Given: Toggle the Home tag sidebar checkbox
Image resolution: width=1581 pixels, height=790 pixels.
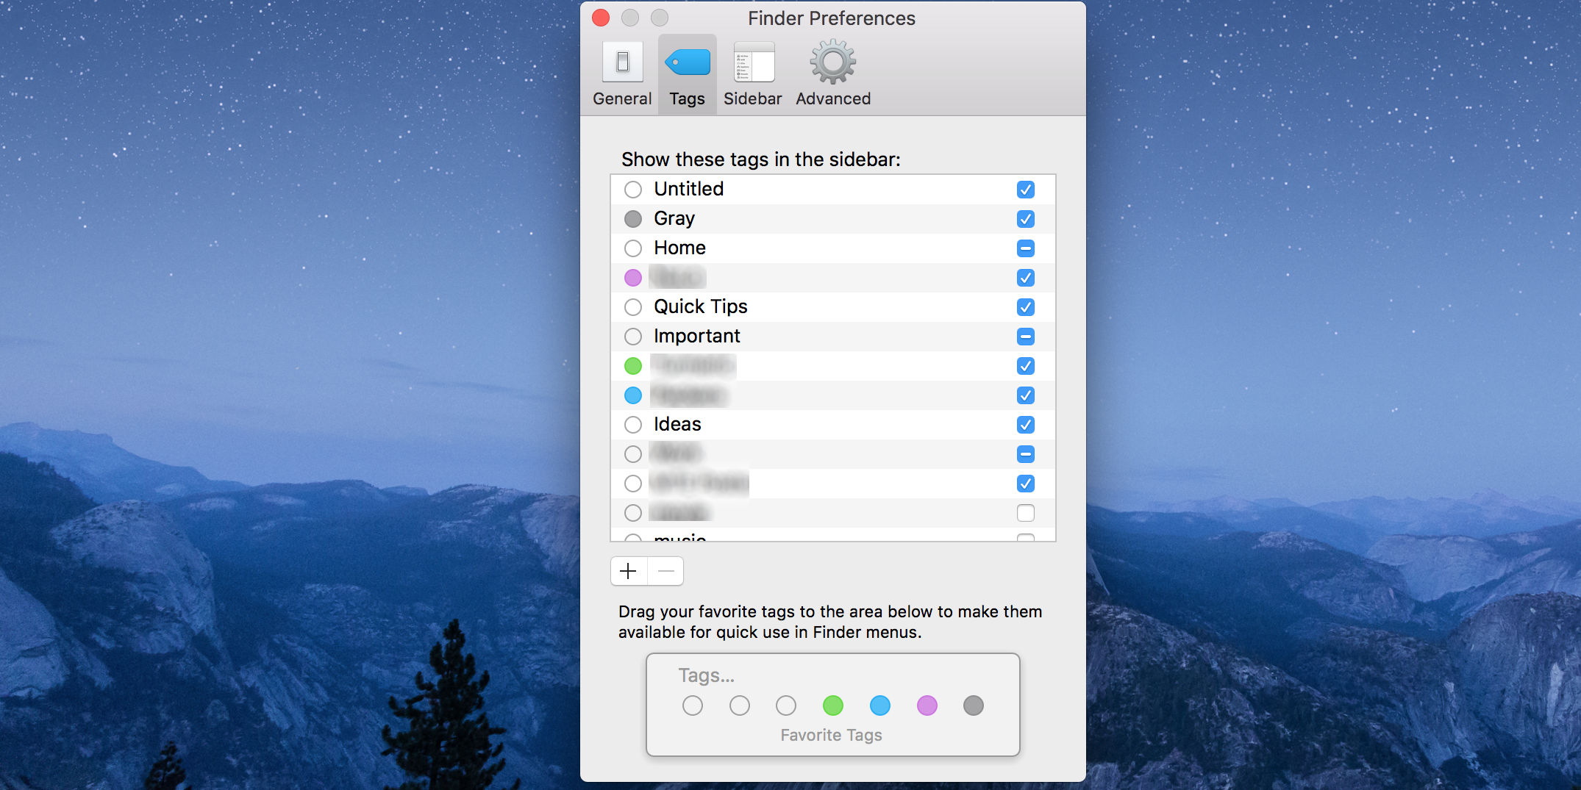Looking at the screenshot, I should (x=1025, y=248).
